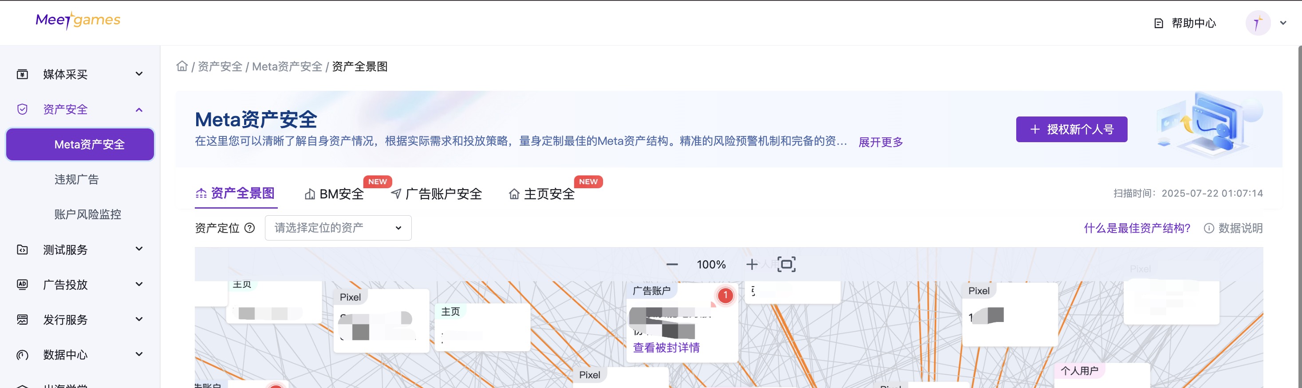
Task: Expand the 测试服务 menu chevron
Action: [x=139, y=249]
